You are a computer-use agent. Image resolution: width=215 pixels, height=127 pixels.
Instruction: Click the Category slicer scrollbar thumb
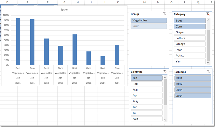point(208,45)
